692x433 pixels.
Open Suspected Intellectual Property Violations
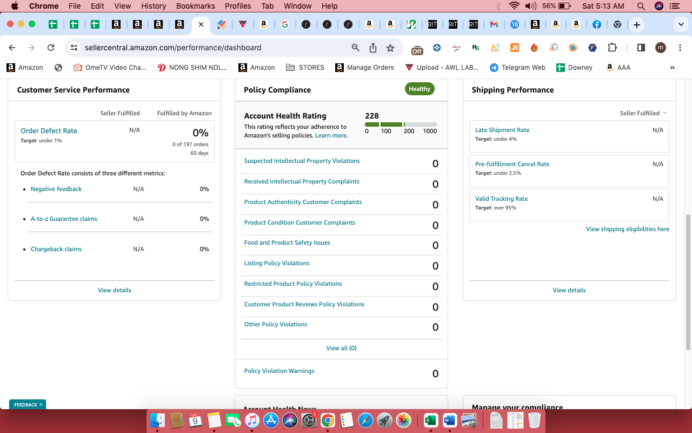tap(302, 161)
